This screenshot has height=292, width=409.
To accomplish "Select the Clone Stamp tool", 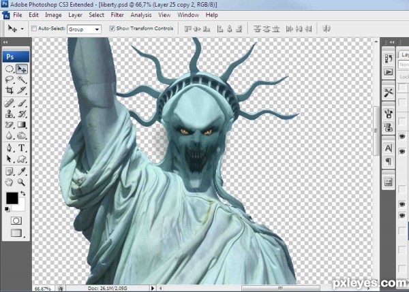I will [10, 114].
